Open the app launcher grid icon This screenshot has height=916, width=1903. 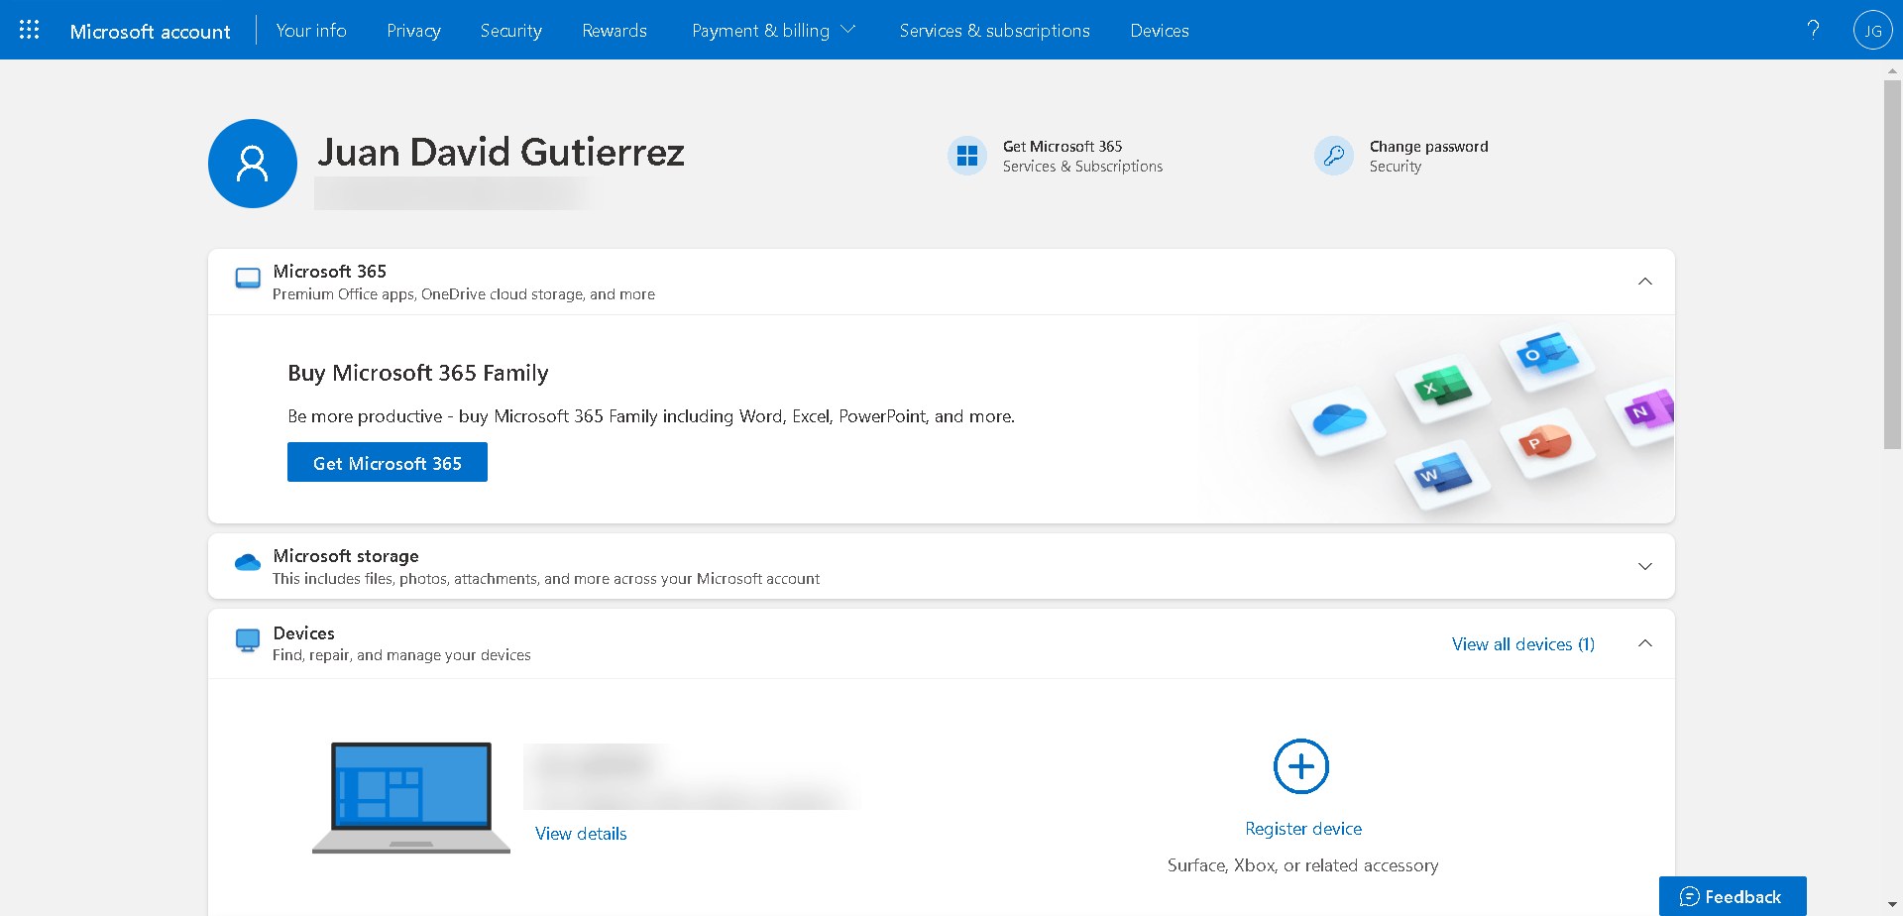click(x=30, y=30)
